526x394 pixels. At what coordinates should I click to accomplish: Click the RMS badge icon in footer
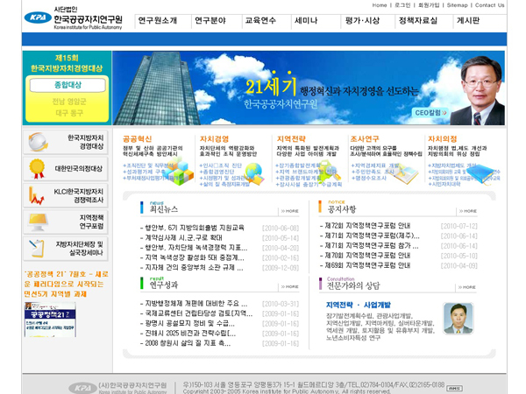pyautogui.click(x=454, y=388)
